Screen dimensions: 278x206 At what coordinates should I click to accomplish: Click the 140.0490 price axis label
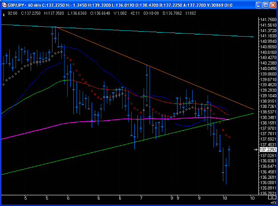click(268, 69)
